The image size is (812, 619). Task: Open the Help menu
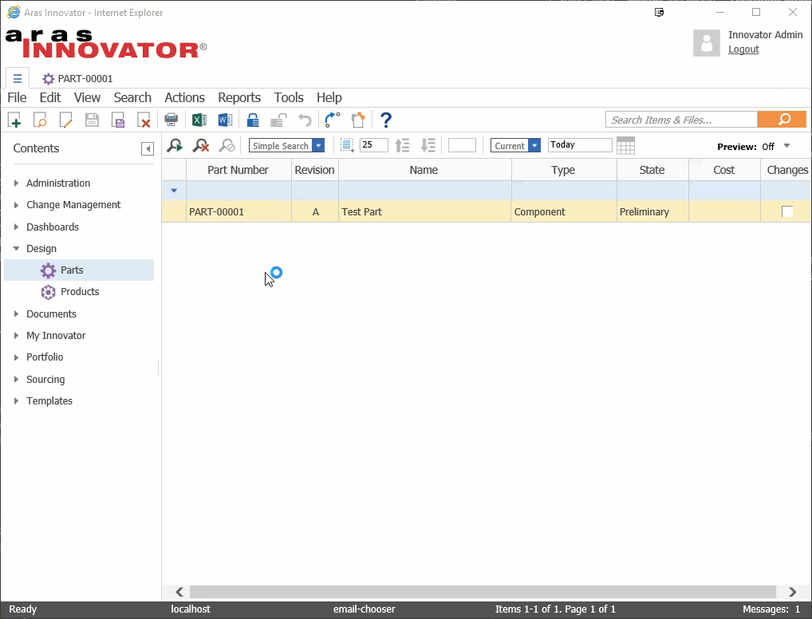pyautogui.click(x=329, y=97)
